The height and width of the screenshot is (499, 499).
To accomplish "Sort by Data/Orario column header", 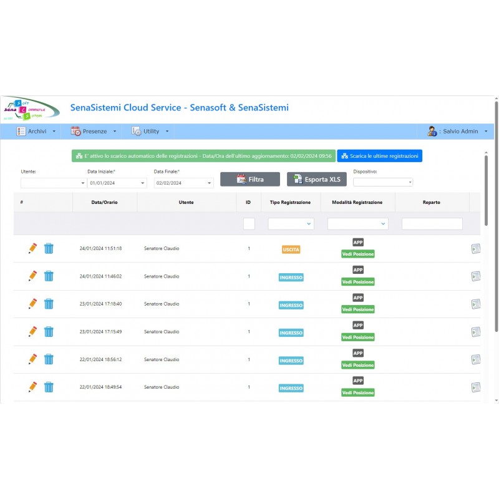I will point(104,202).
